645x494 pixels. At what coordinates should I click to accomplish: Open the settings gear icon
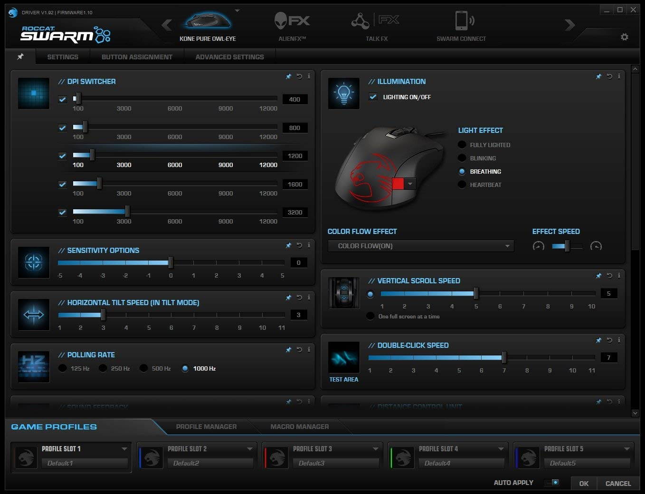coord(624,37)
